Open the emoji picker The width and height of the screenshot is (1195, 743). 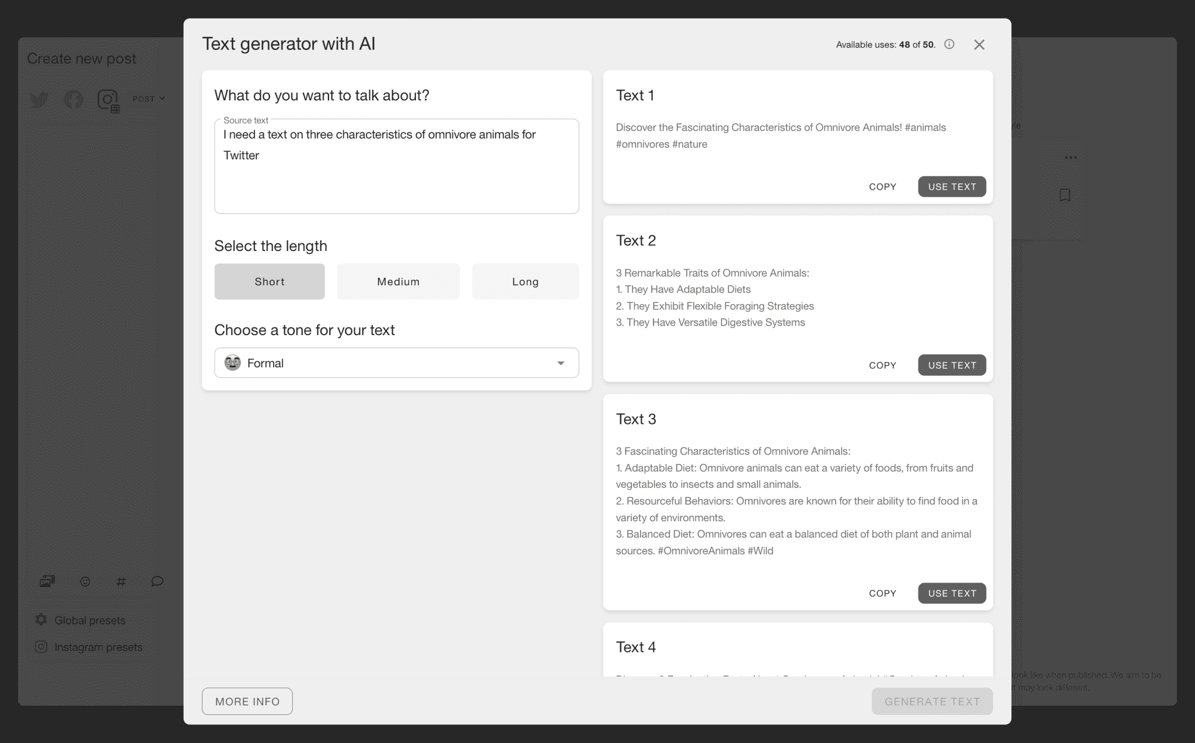coord(85,581)
